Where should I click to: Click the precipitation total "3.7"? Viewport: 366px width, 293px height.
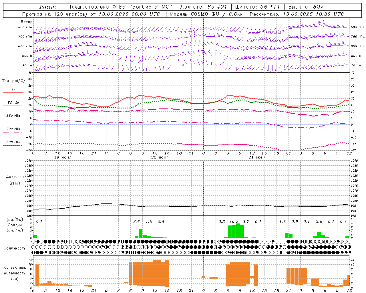[x=246, y=222]
